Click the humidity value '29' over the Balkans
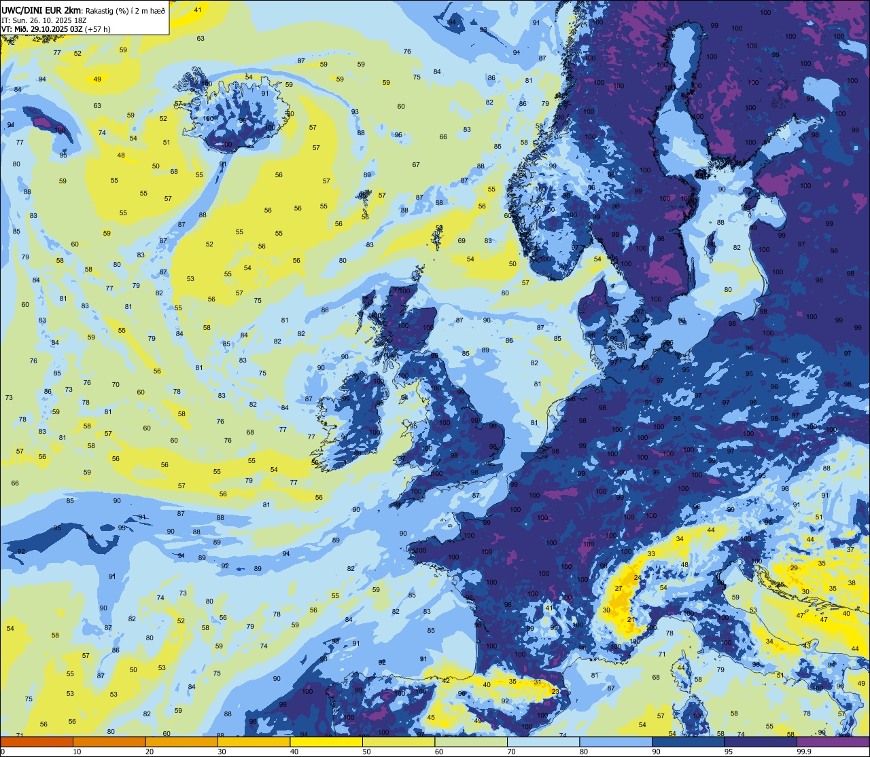Viewport: 870px width, 757px height. (794, 568)
